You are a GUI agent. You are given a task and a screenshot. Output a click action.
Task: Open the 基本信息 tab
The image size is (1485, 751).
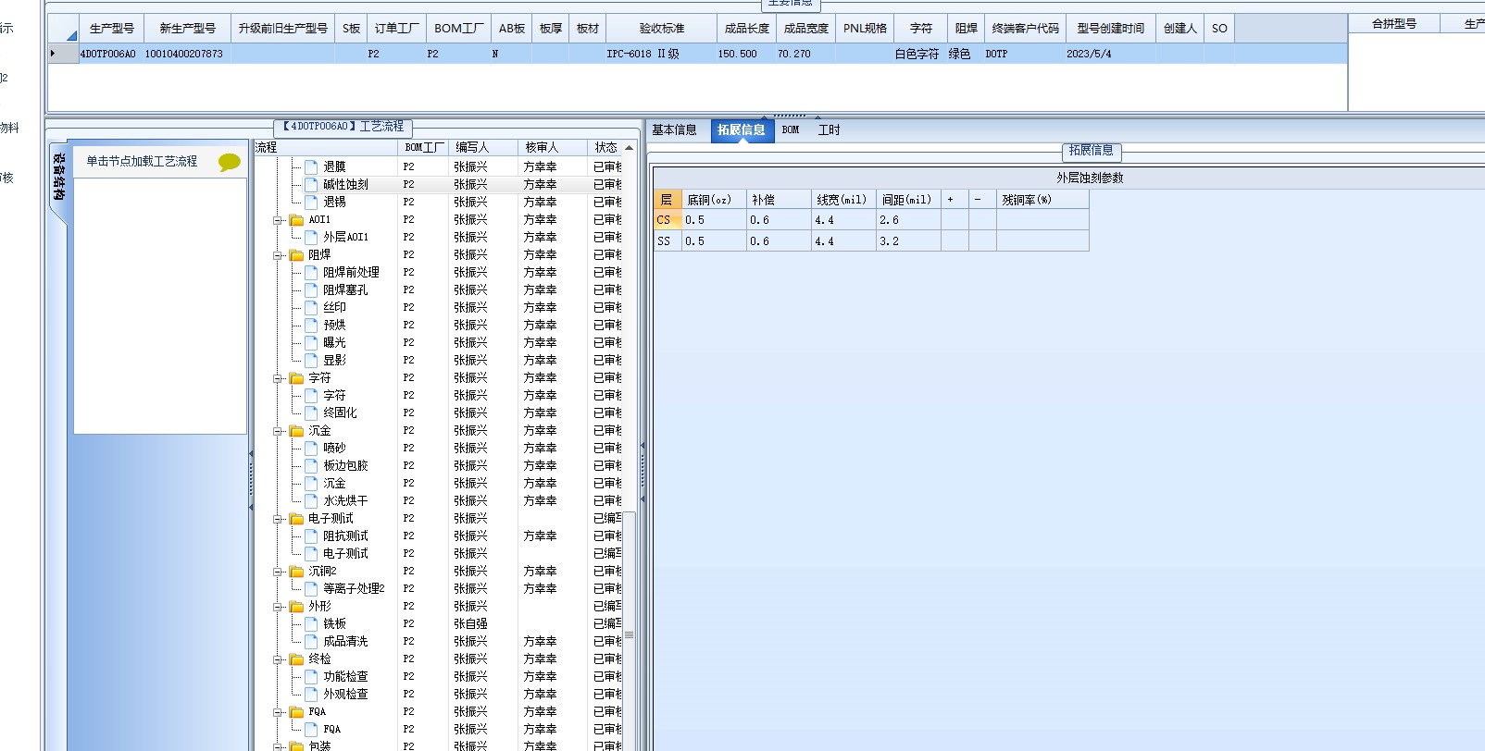[x=674, y=129]
